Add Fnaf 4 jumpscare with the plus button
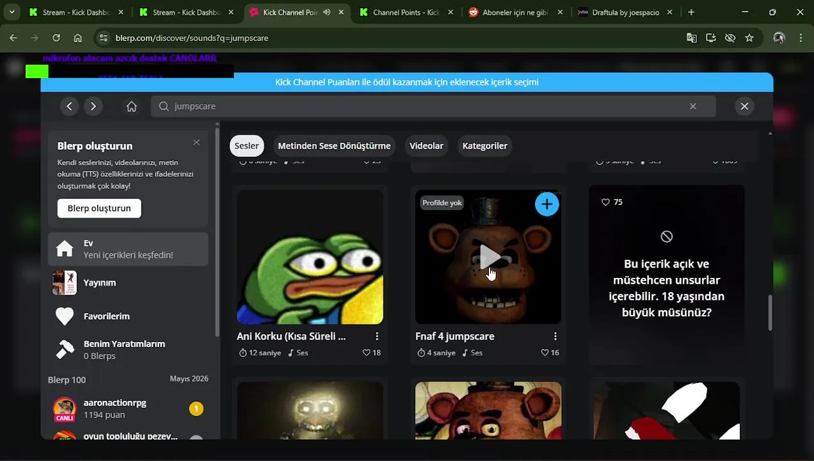The height and width of the screenshot is (461, 814). coord(547,204)
